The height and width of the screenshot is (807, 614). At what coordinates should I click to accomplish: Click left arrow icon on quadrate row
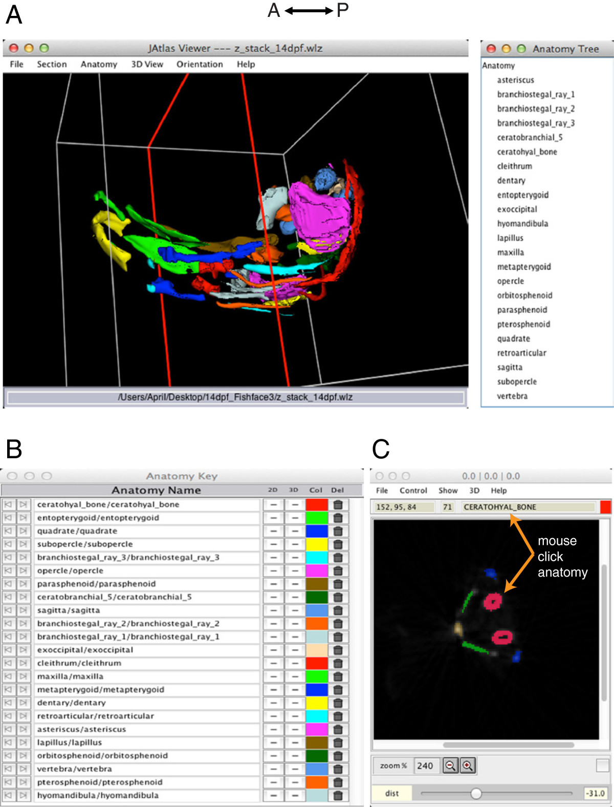point(8,531)
